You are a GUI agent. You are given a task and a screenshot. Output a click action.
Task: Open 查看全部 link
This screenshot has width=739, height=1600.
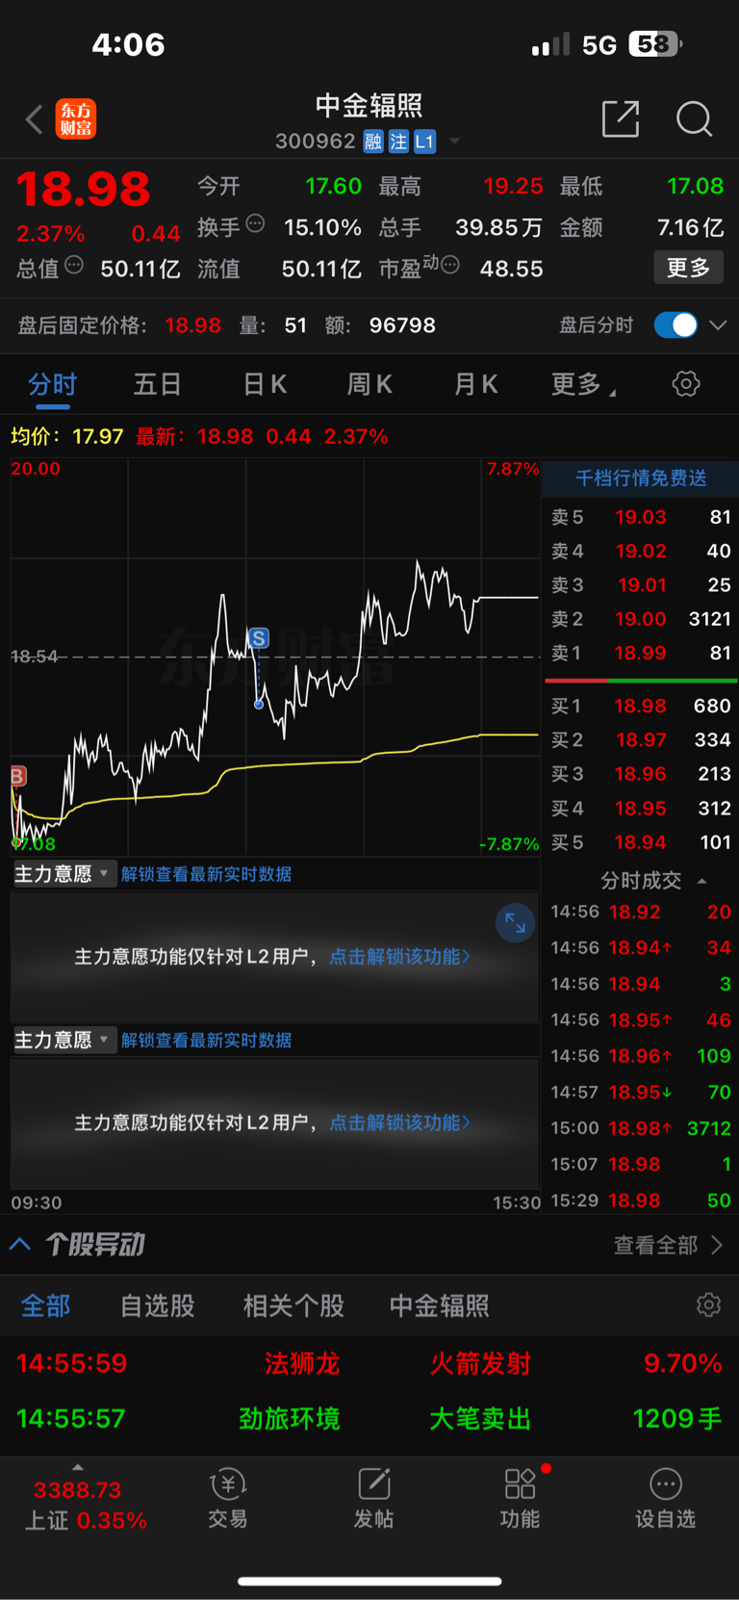[x=668, y=1245]
